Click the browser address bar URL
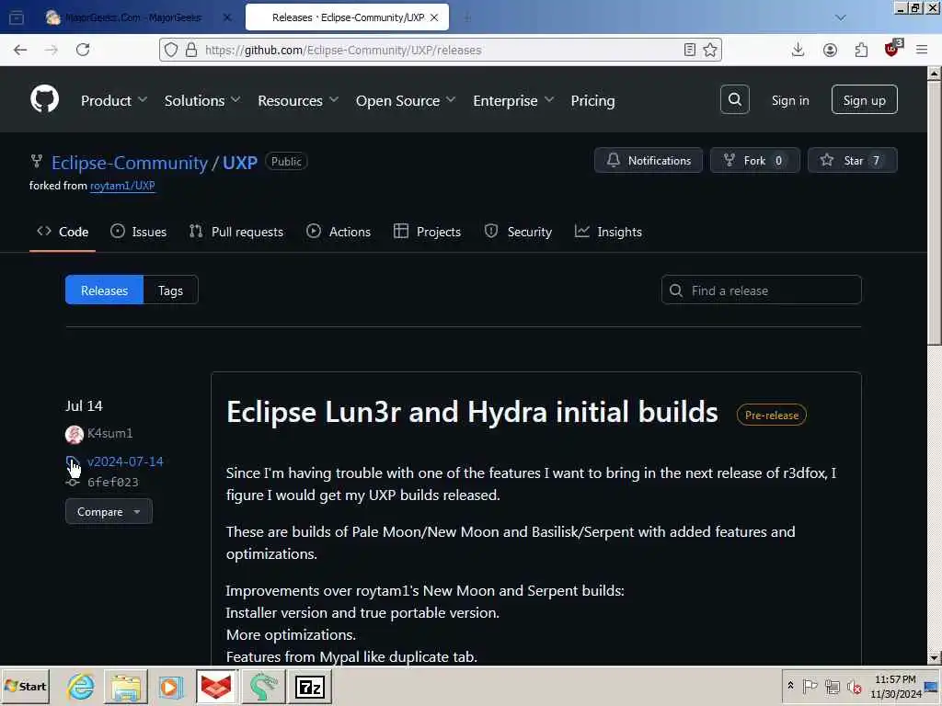942x706 pixels. click(x=343, y=50)
